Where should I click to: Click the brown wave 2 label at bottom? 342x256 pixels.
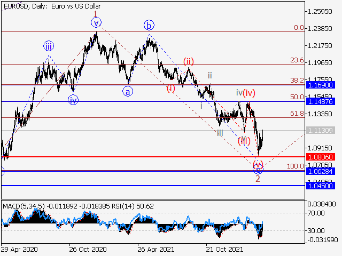(x=258, y=179)
